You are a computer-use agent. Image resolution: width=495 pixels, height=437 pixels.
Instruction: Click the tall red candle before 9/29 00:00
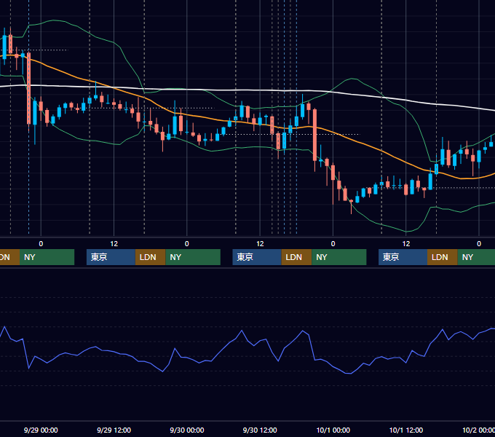point(28,88)
